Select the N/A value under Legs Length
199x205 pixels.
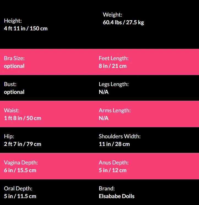click(x=103, y=92)
